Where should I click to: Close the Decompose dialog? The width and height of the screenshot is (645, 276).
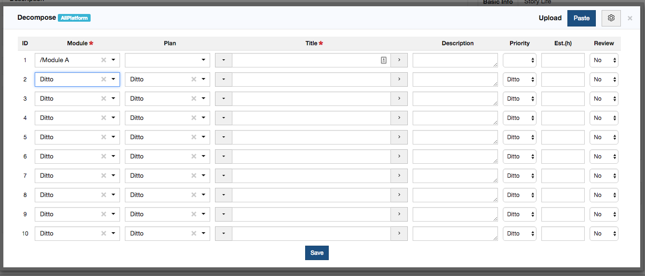pos(630,18)
